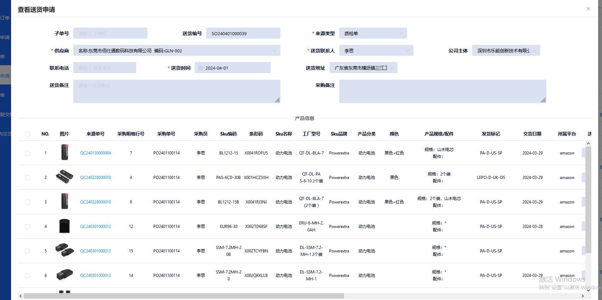Open source order link QC240130000004
The height and width of the screenshot is (300, 602).
click(96, 153)
